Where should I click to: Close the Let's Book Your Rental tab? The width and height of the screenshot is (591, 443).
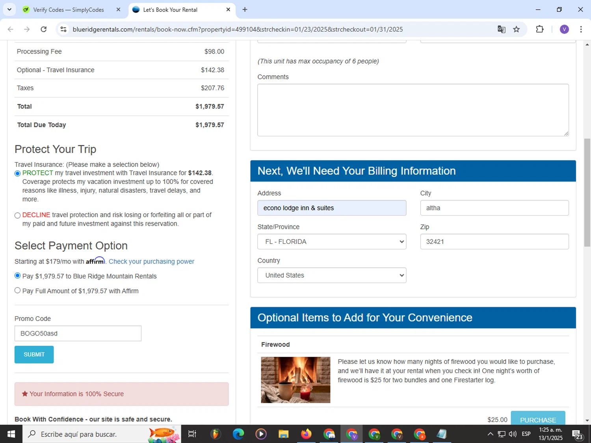tap(228, 9)
